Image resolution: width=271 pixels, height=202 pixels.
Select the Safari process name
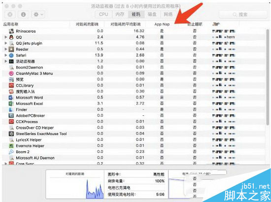tap(21, 55)
